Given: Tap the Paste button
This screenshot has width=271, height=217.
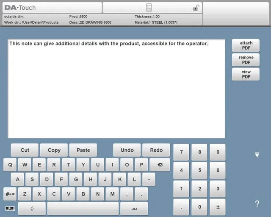Looking at the screenshot, I should pos(83,150).
